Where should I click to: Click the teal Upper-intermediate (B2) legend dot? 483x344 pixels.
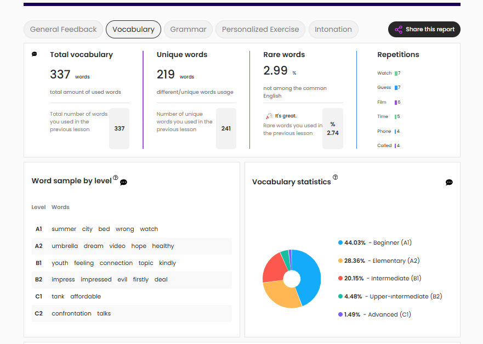coord(340,296)
